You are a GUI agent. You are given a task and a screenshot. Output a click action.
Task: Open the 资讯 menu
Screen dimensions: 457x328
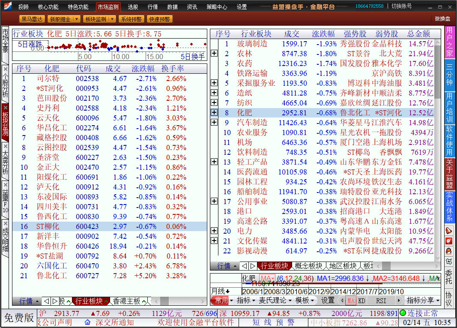192,7
